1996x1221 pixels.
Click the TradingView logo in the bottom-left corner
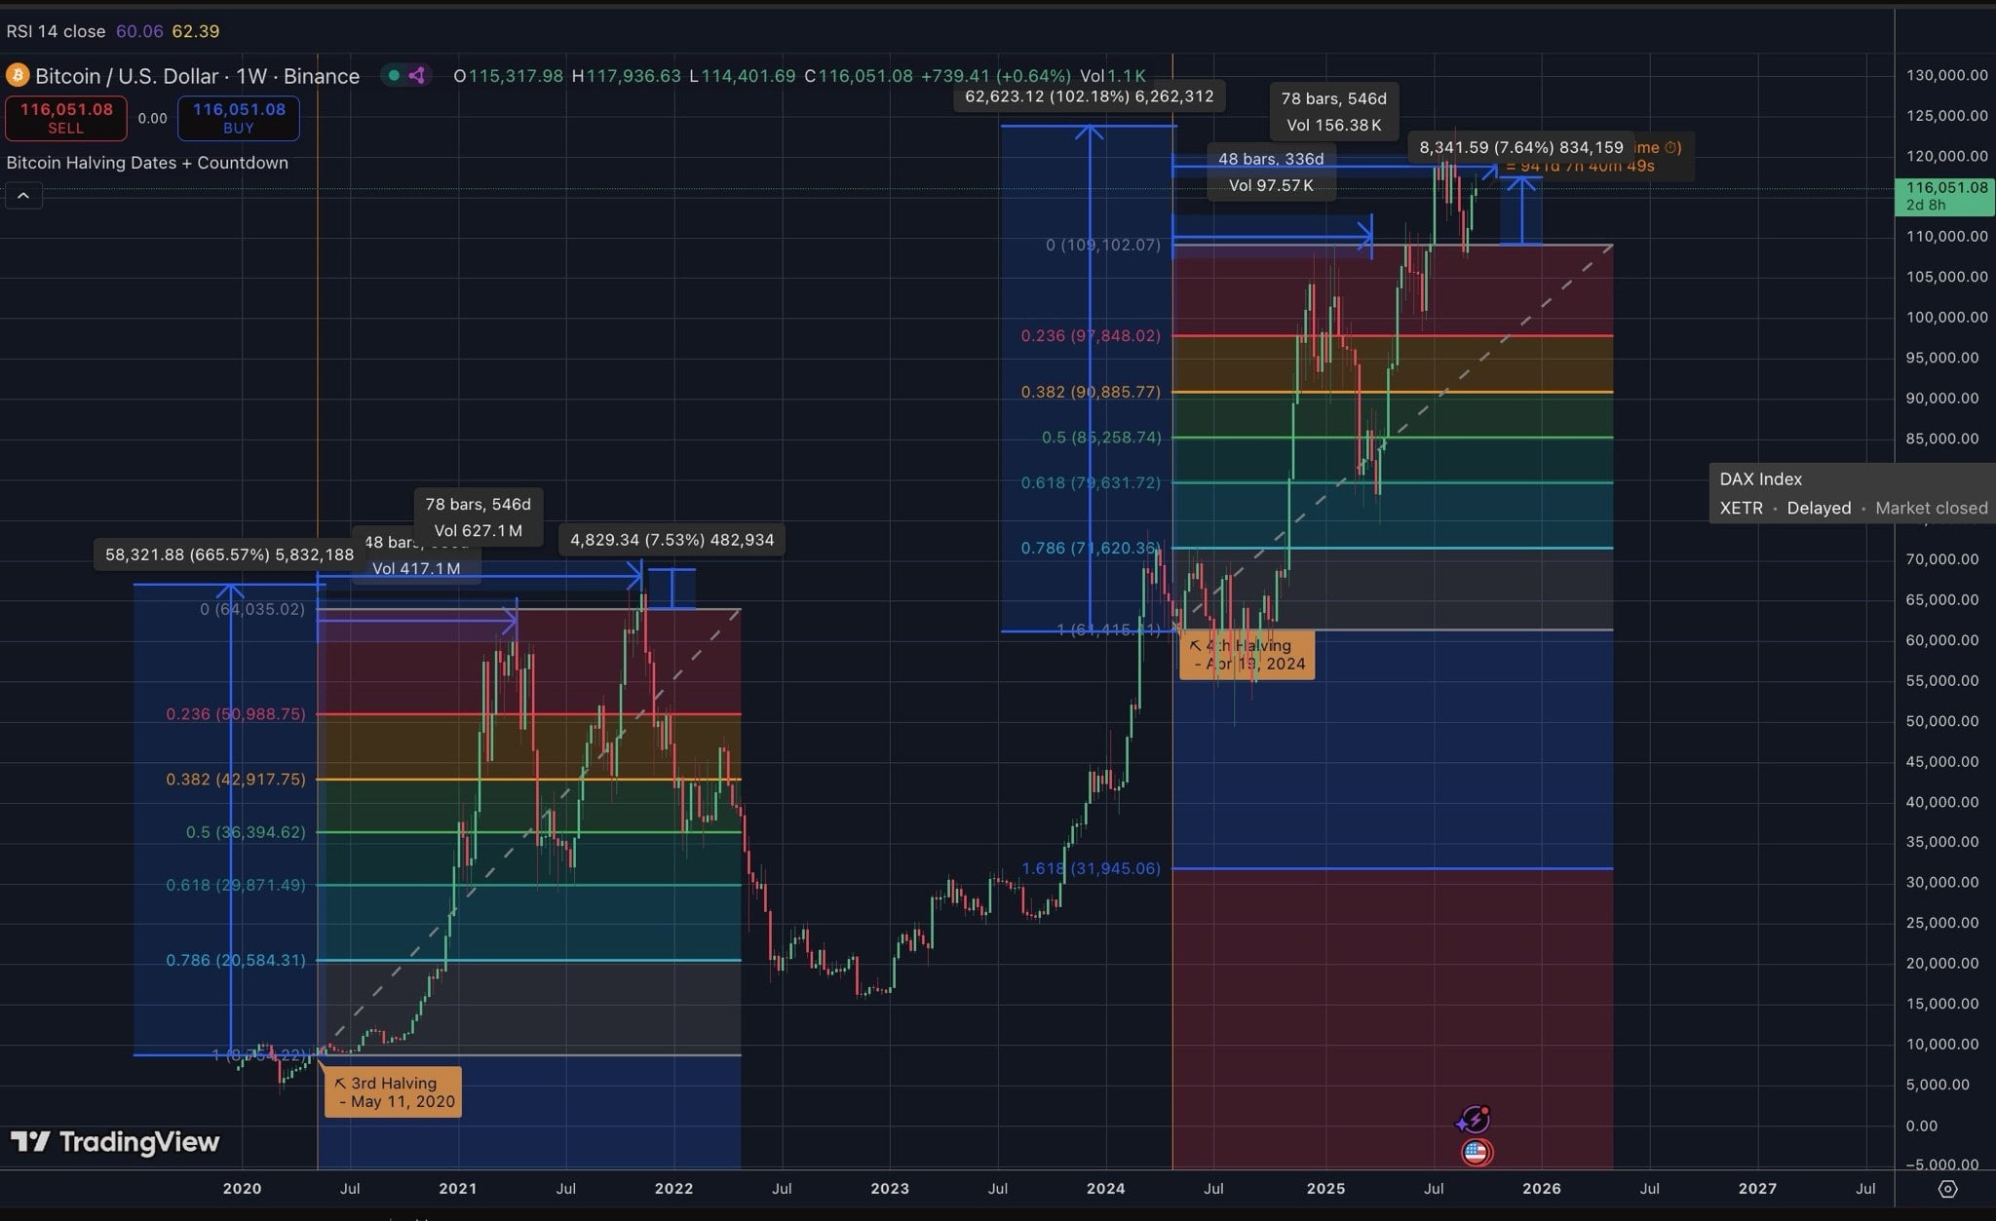click(x=112, y=1142)
